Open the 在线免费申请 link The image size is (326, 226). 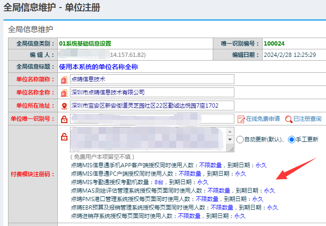click(263, 119)
